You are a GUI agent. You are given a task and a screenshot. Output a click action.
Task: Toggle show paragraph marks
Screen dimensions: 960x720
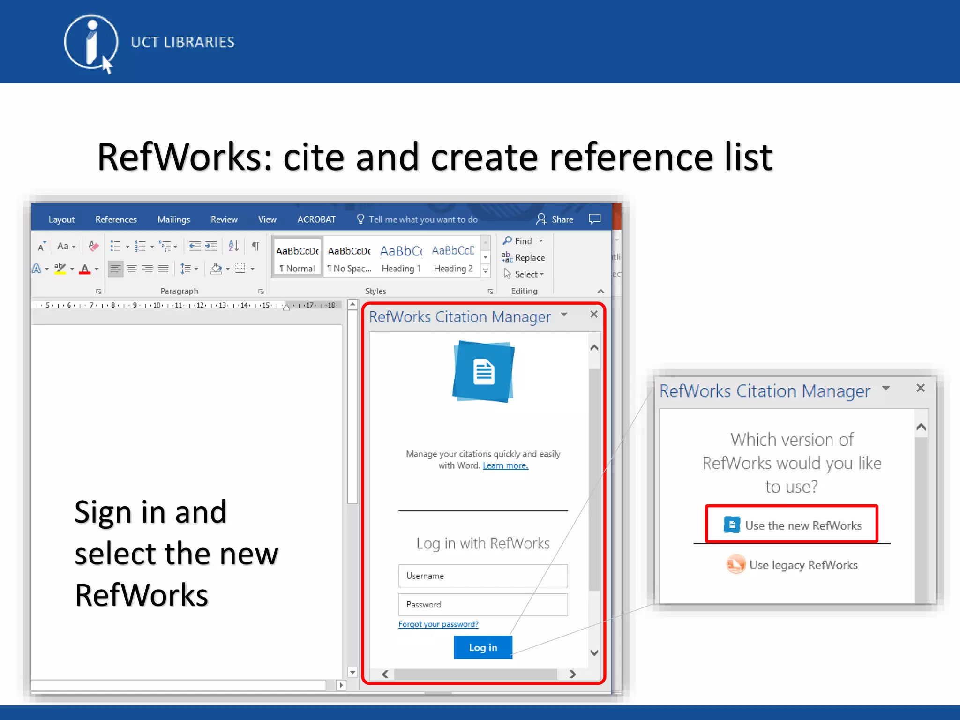tap(255, 246)
